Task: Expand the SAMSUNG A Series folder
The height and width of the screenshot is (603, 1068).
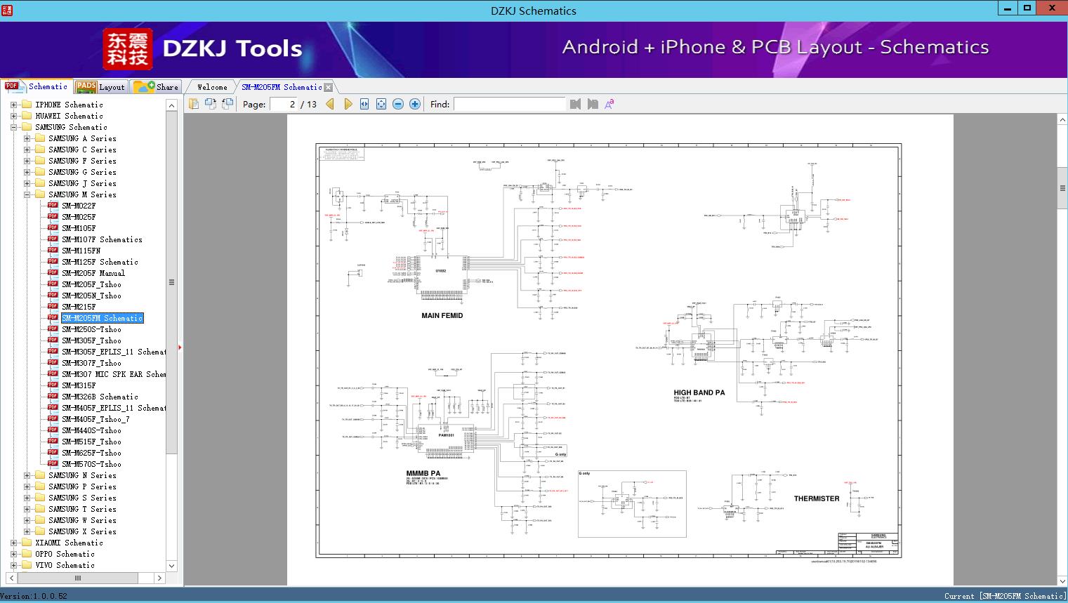Action: [27, 138]
